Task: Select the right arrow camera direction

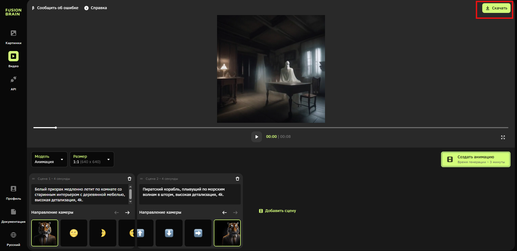Action: click(x=198, y=233)
